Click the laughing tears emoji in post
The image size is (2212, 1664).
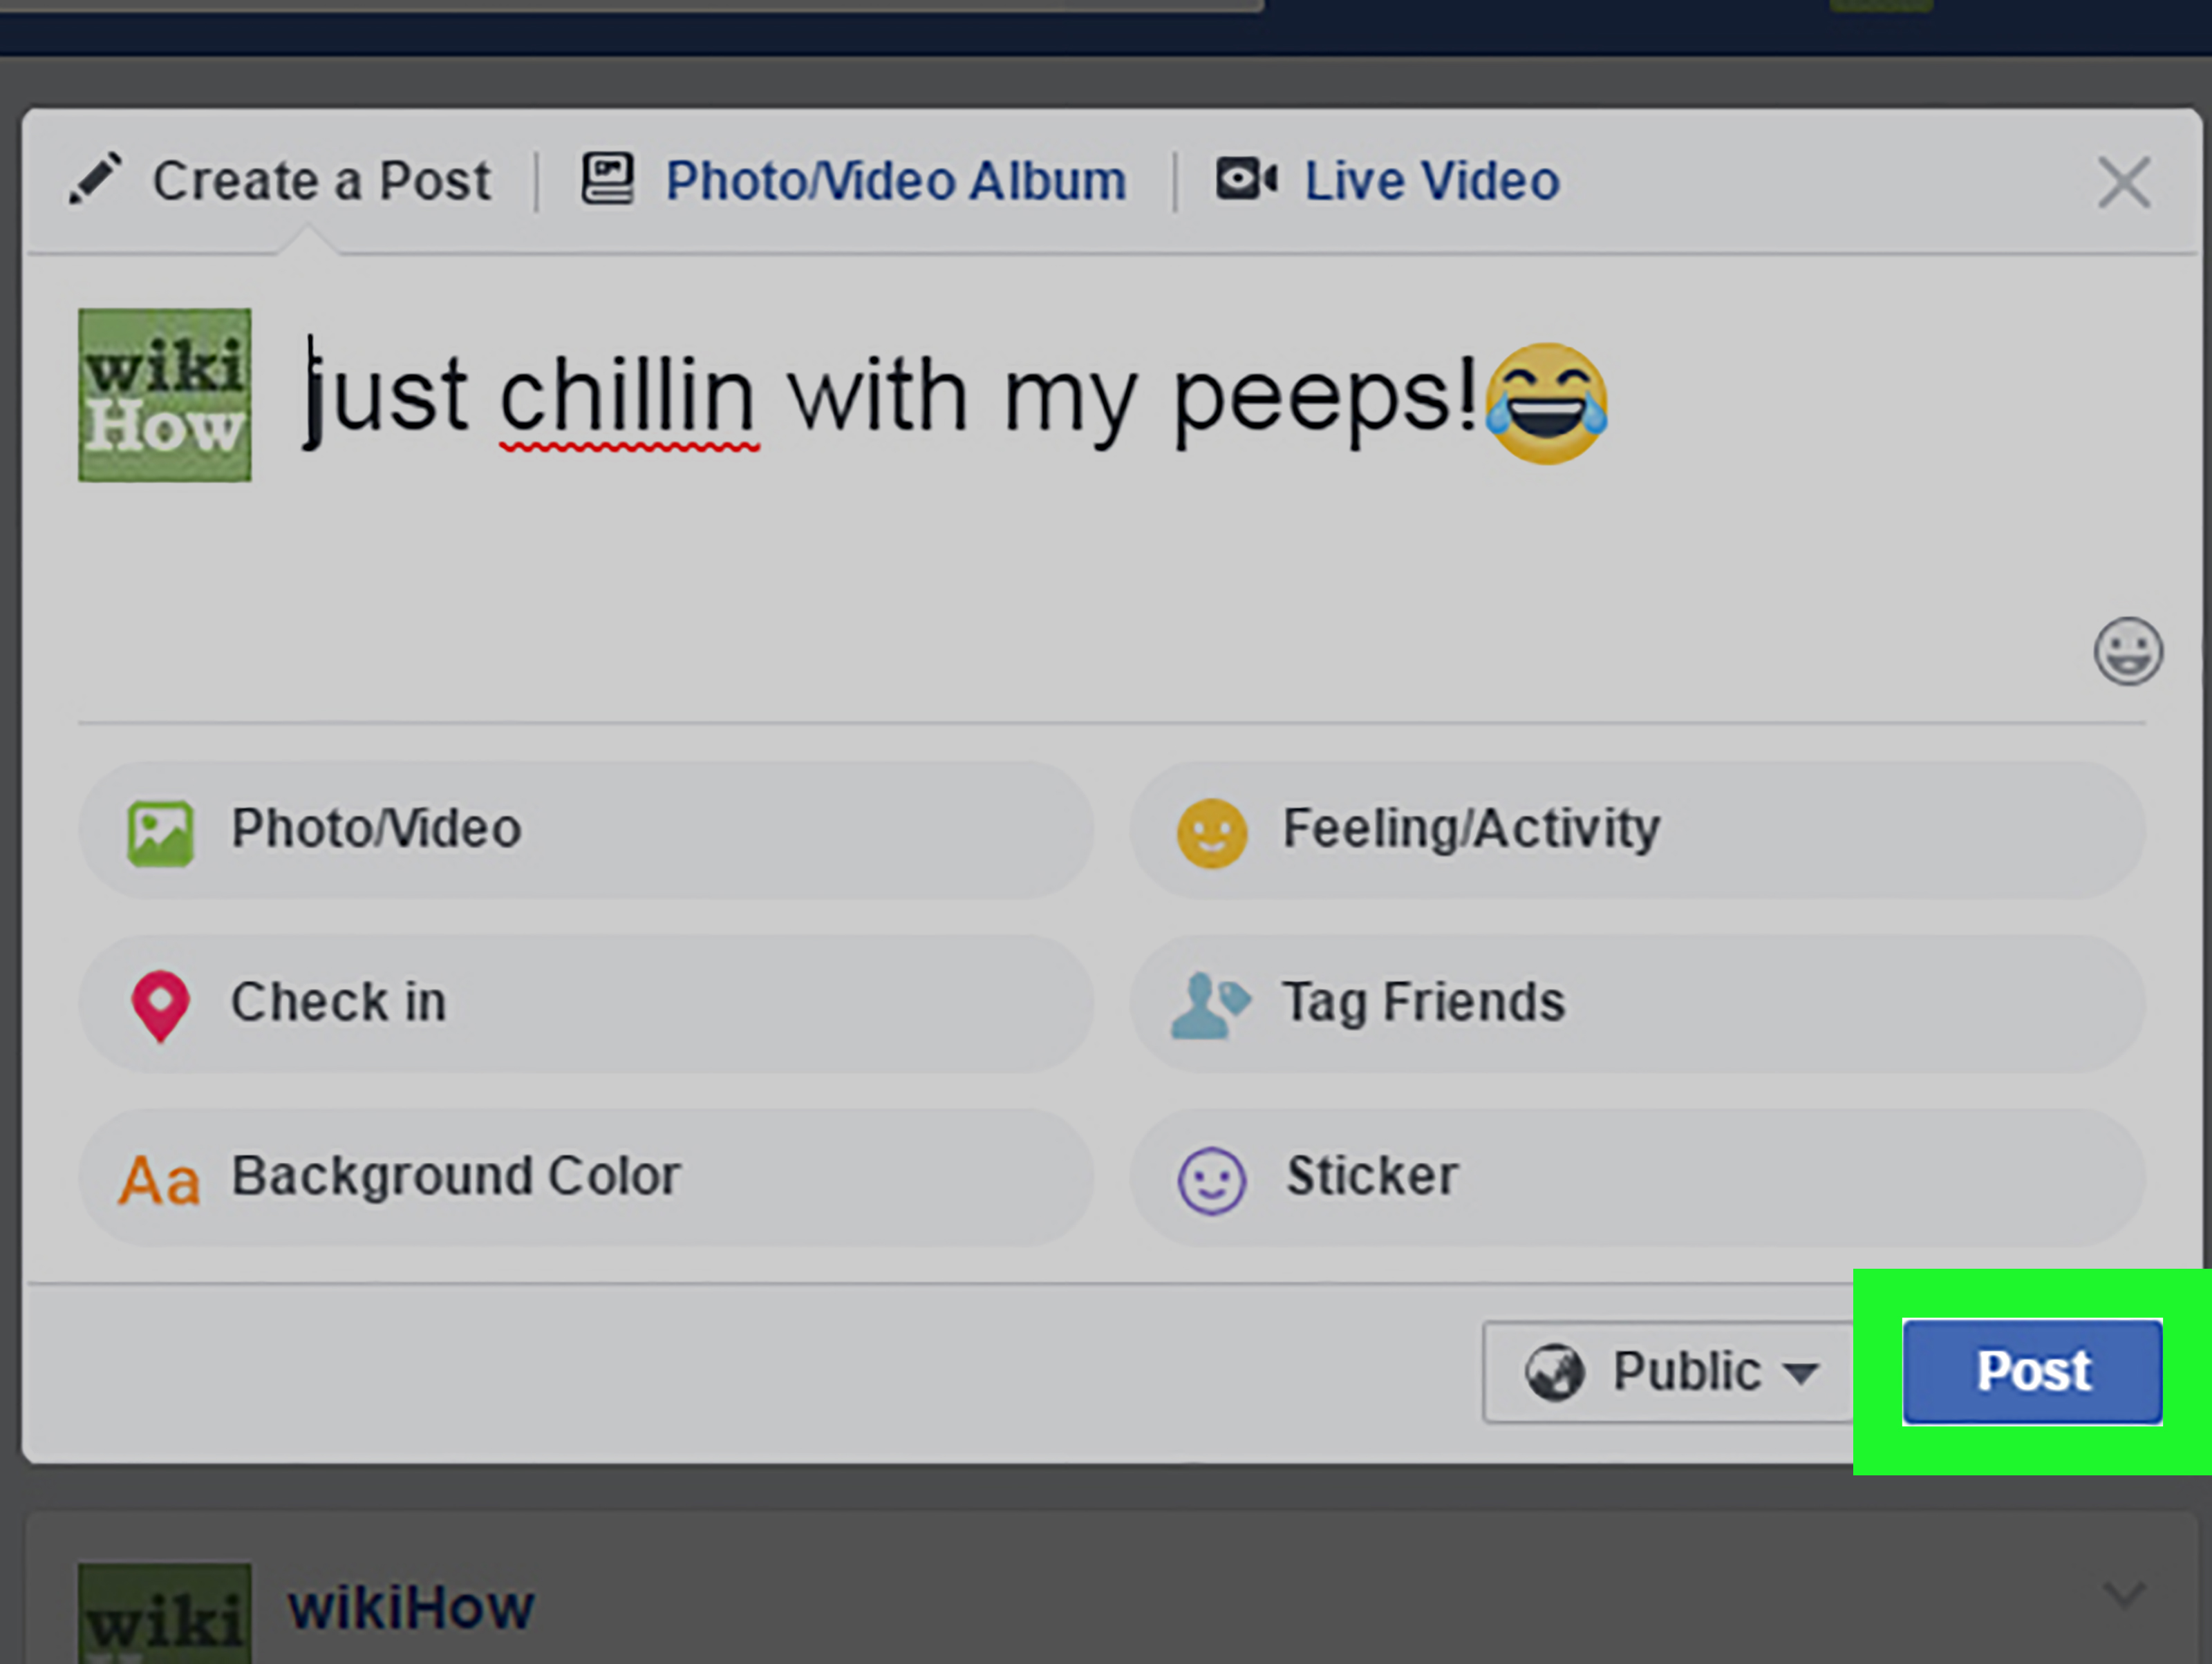pyautogui.click(x=1546, y=403)
